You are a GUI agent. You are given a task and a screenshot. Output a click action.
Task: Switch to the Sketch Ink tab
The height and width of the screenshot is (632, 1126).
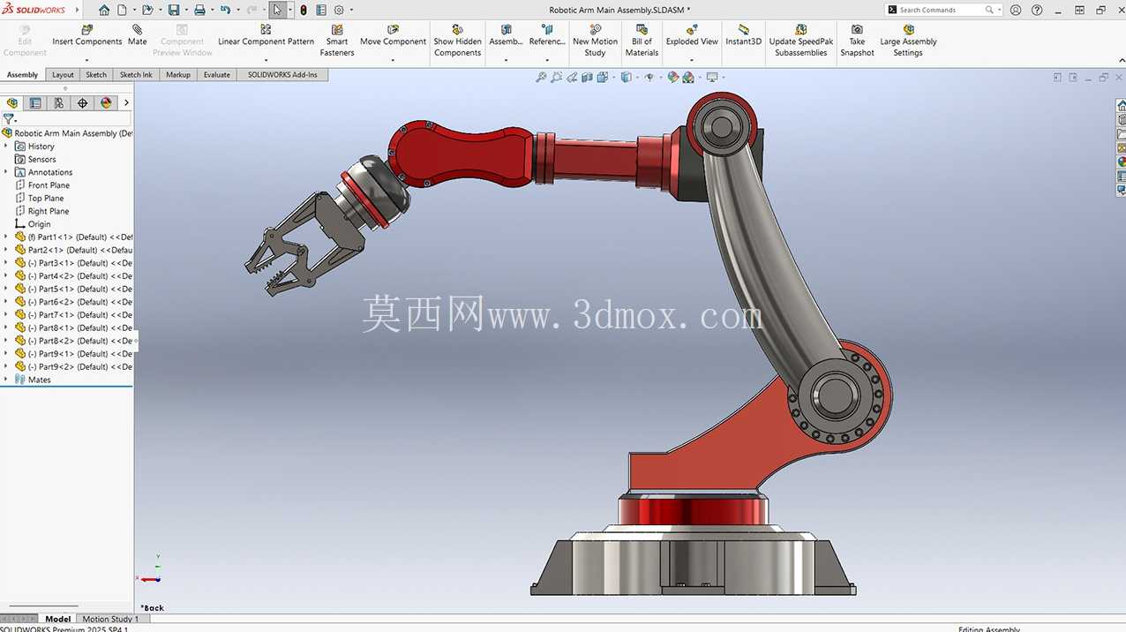[136, 75]
